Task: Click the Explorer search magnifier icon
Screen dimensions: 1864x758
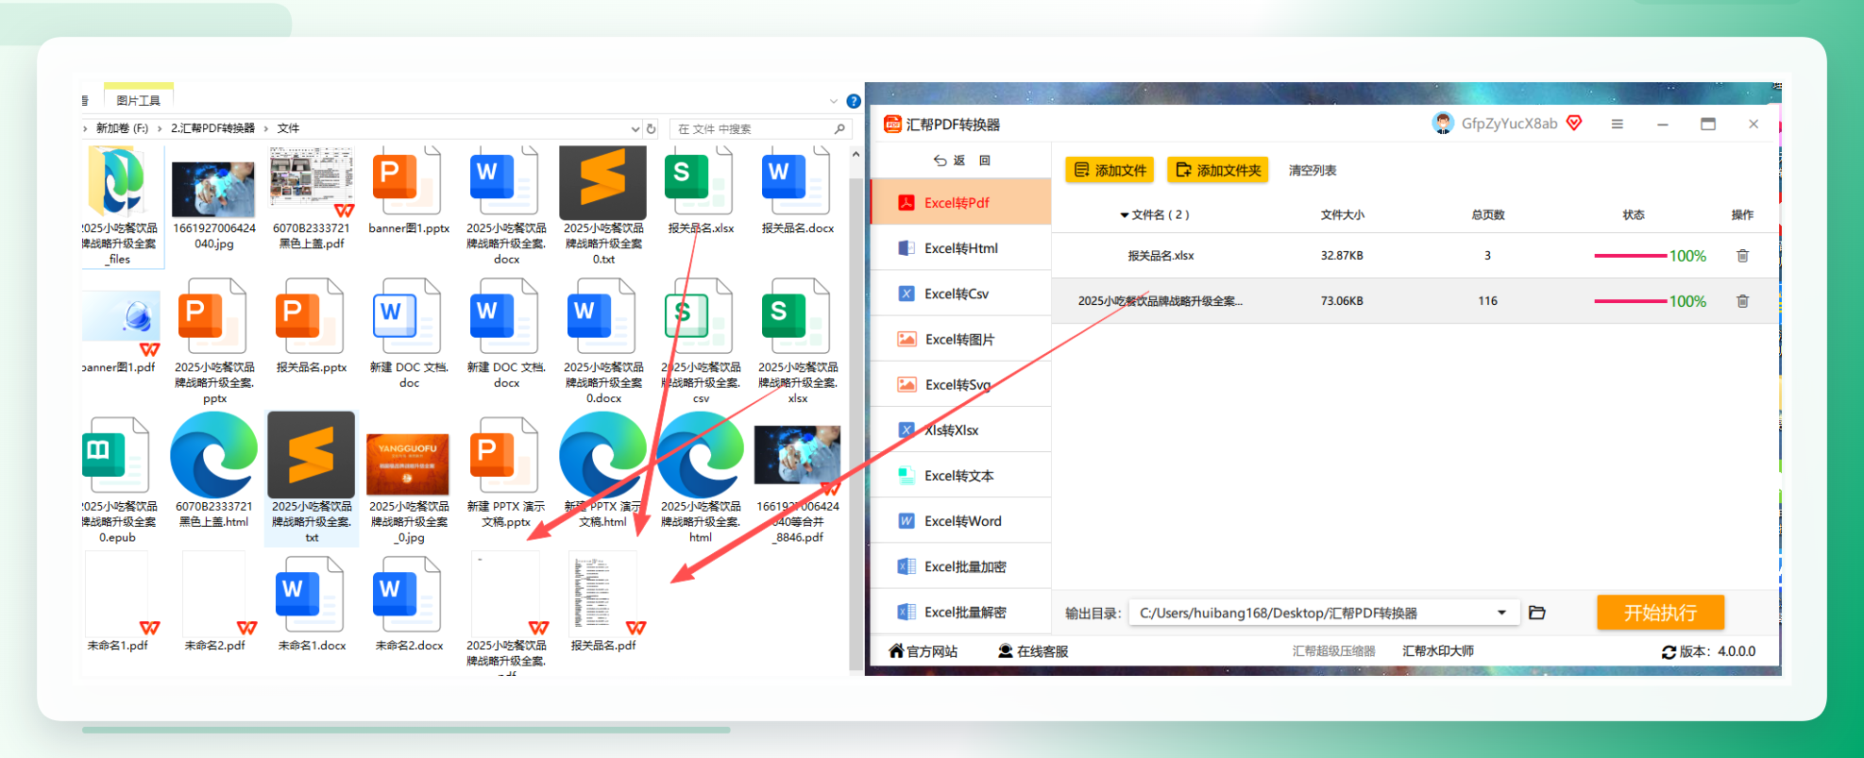Action: [839, 128]
